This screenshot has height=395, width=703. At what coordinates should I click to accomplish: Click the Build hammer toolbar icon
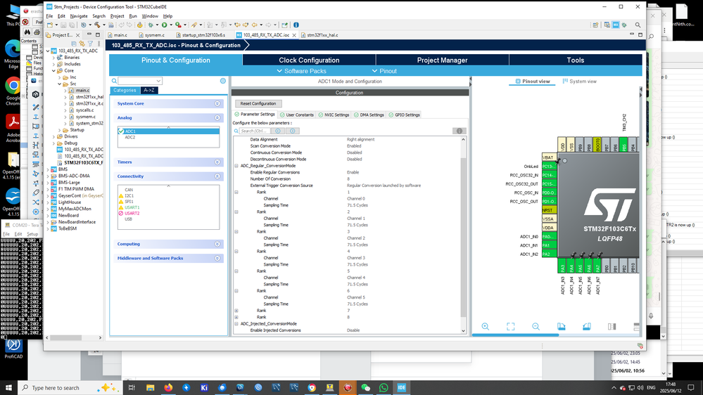coord(97,25)
